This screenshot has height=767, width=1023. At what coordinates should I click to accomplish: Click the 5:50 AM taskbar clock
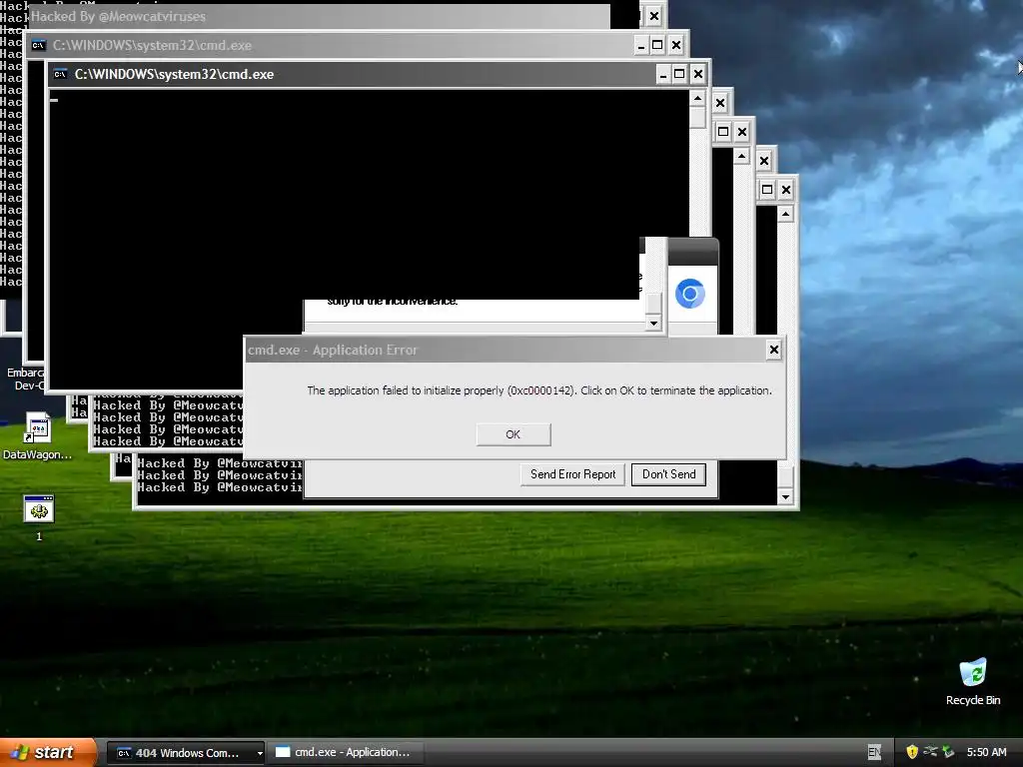[x=986, y=752]
